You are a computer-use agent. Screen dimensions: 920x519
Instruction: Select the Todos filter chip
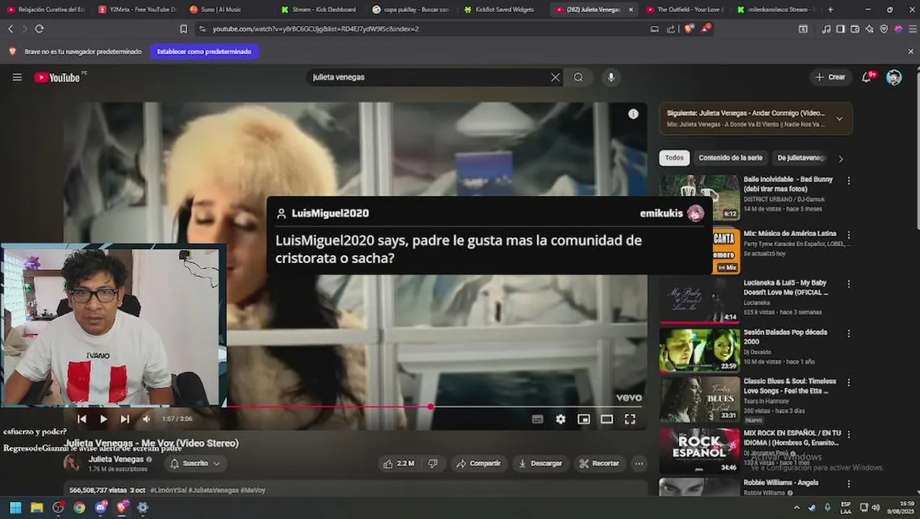[x=674, y=158]
